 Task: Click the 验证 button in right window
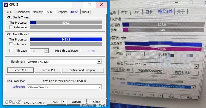pos(171,97)
